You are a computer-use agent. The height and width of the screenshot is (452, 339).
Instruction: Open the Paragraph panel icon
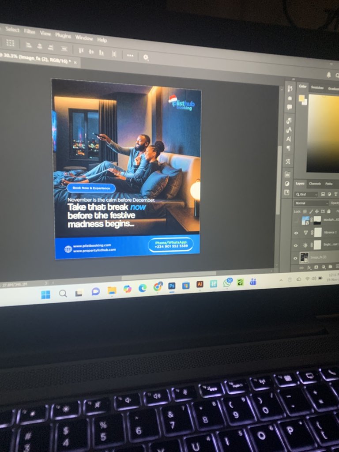pyautogui.click(x=288, y=148)
